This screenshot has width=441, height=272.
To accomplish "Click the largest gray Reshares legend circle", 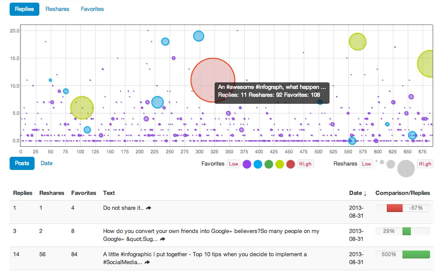I will pos(406,169).
